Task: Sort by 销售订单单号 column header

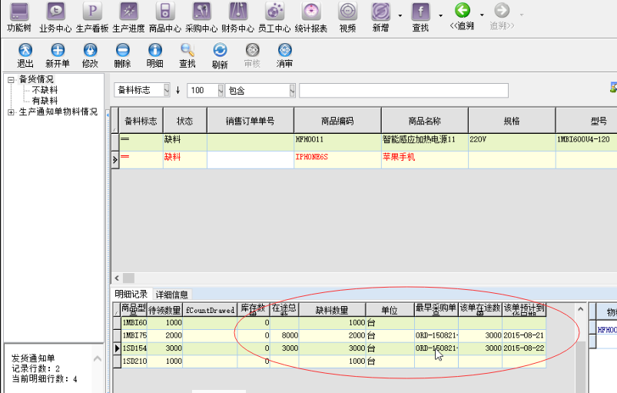Action: 250,121
